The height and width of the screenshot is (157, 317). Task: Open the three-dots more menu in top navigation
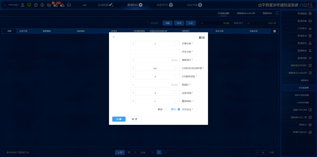pyautogui.click(x=85, y=5)
